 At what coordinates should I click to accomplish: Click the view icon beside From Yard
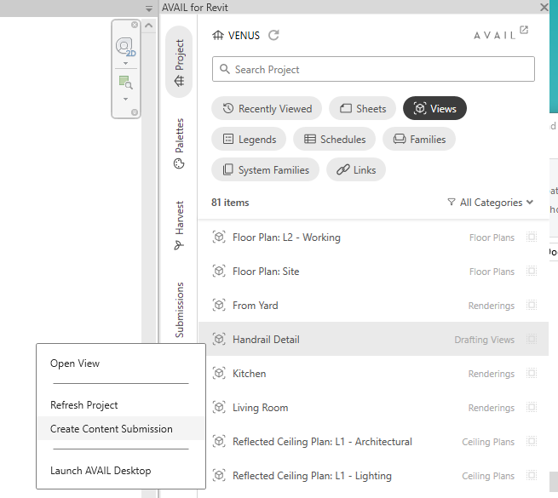pos(219,306)
